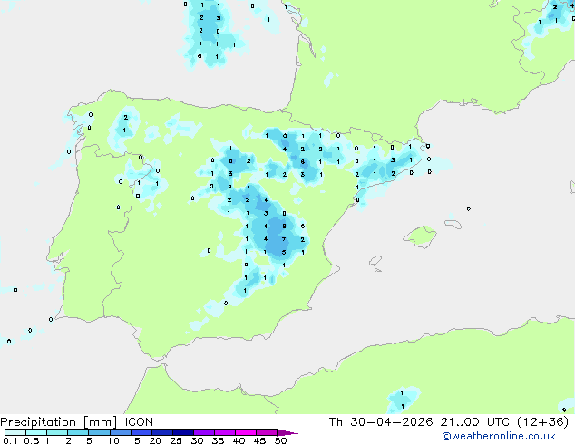The image size is (575, 444).
Task: Click the 'Precipitation [mm] ICON' title text
Action: (77, 422)
